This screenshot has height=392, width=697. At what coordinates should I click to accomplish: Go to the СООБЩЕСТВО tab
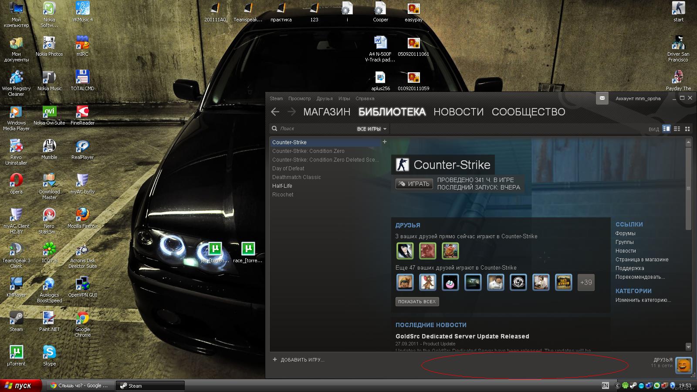click(x=528, y=112)
